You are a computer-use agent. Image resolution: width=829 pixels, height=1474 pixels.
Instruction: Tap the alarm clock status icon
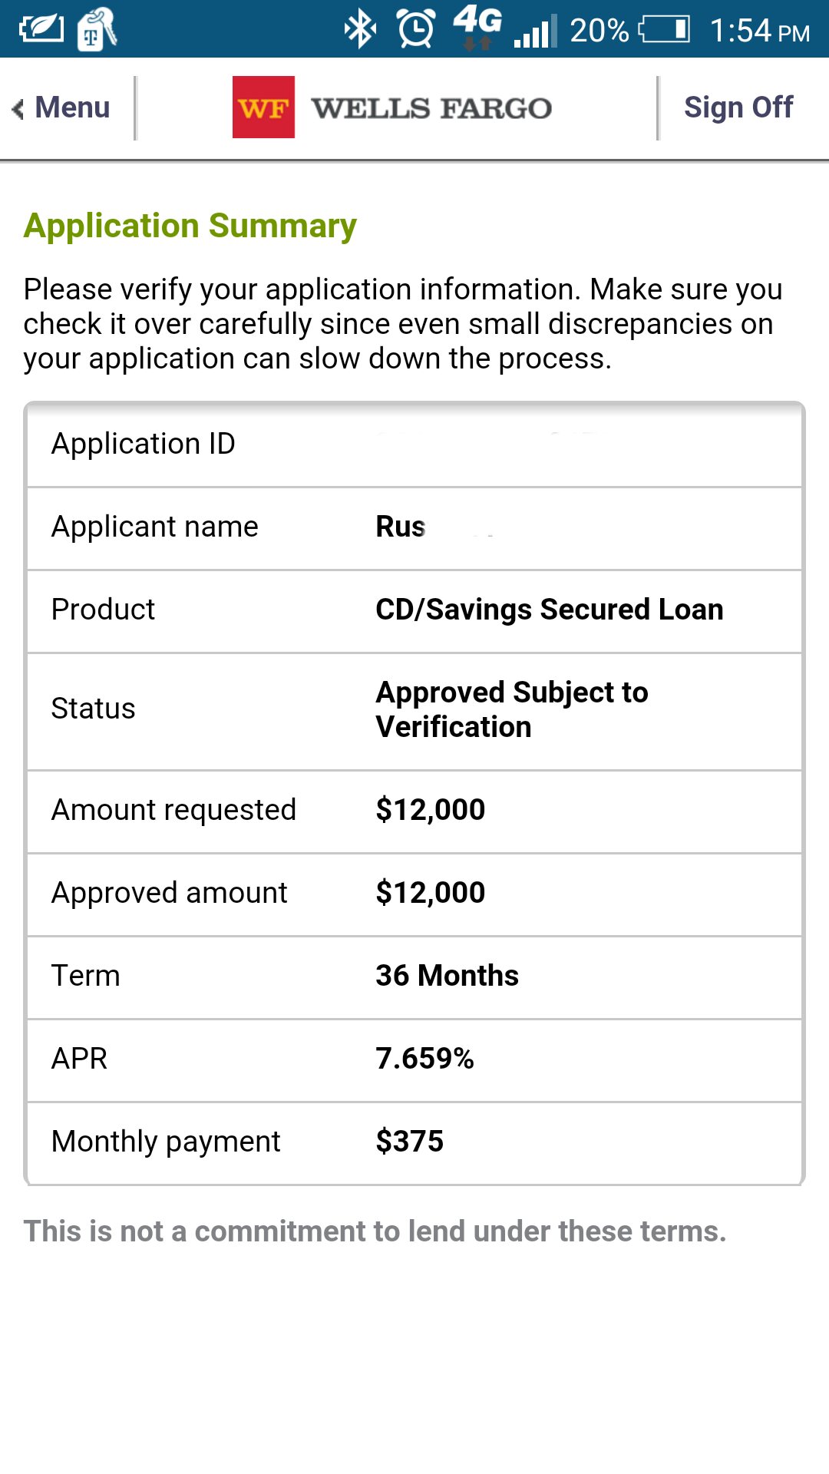(x=416, y=29)
